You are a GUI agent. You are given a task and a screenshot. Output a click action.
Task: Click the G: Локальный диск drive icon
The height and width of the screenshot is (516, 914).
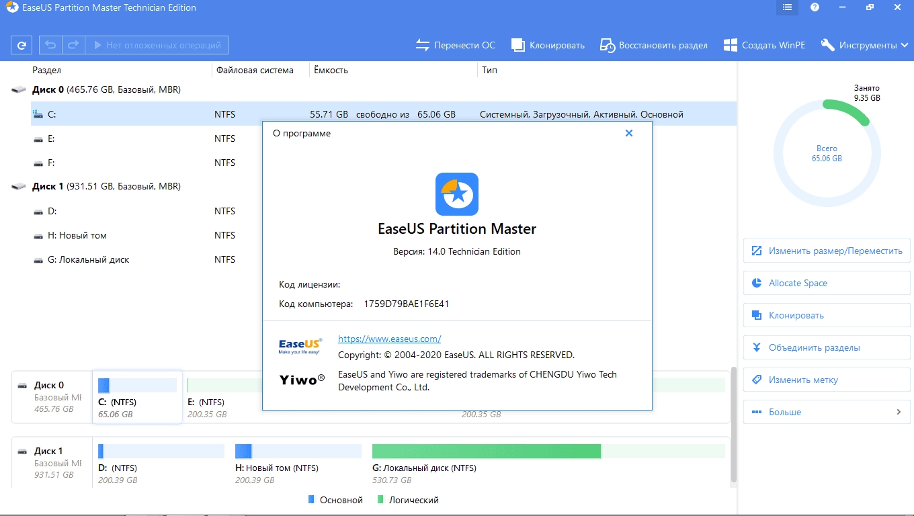(x=38, y=259)
